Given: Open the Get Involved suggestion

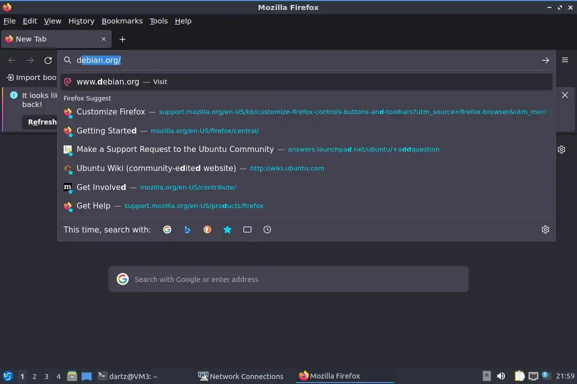Looking at the screenshot, I should click(x=306, y=187).
